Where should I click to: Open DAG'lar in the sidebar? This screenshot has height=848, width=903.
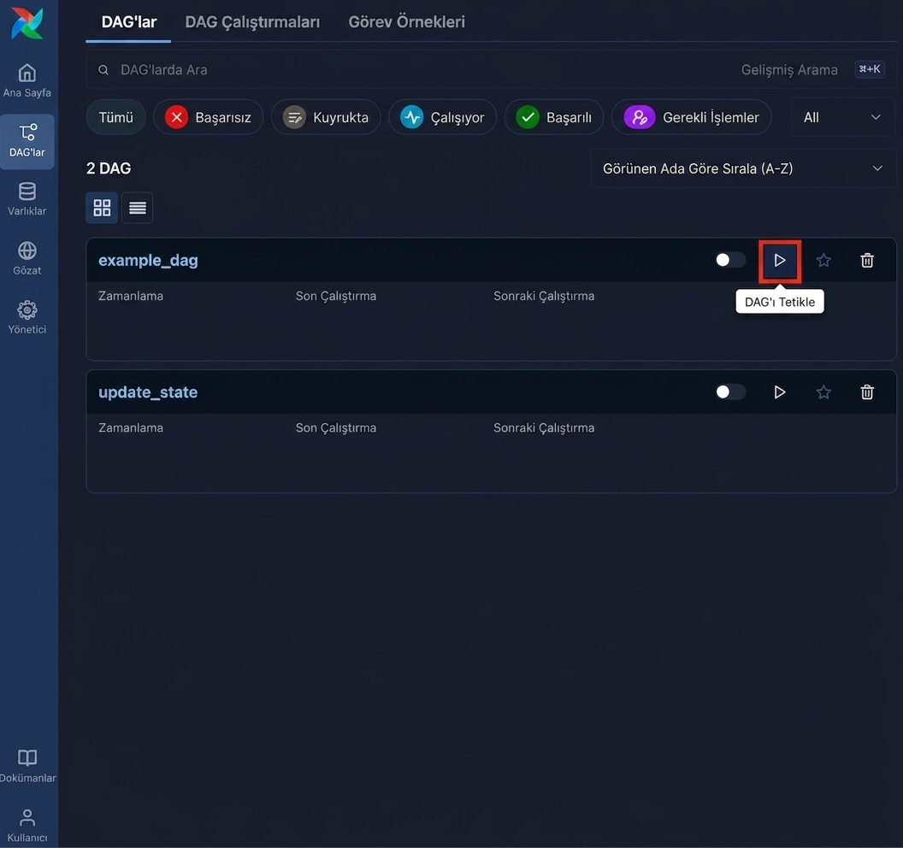27,141
